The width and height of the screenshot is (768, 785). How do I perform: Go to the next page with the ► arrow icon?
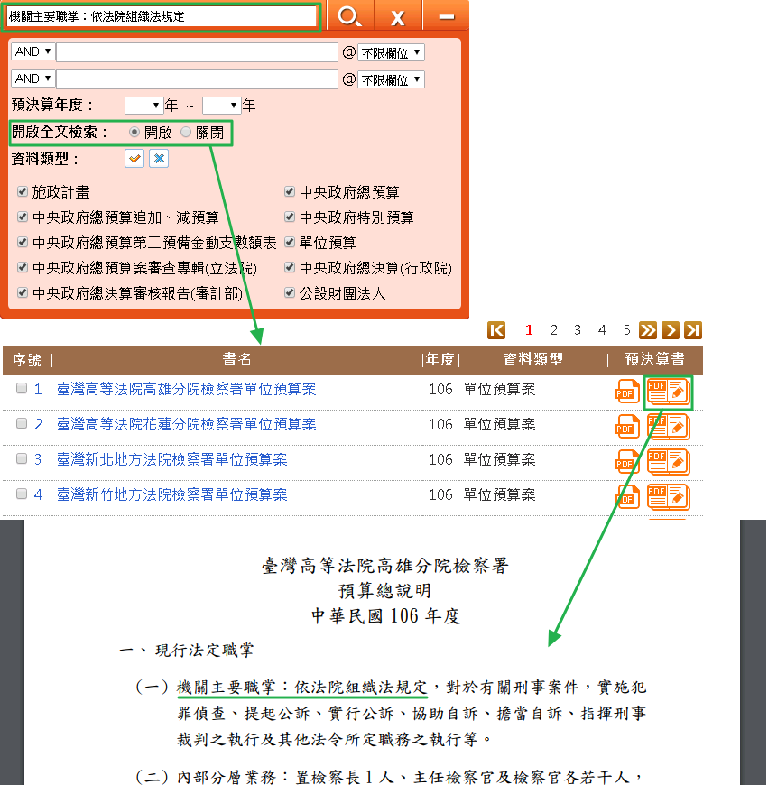coord(671,330)
